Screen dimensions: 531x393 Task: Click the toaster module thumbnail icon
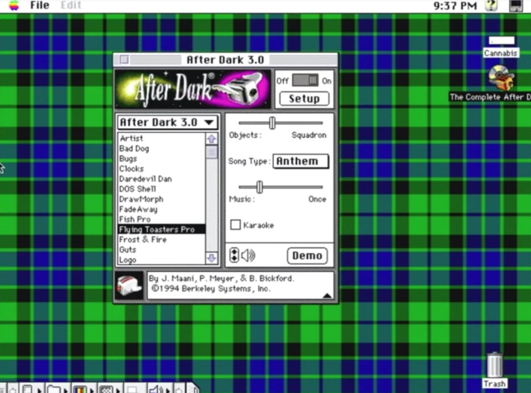[129, 286]
